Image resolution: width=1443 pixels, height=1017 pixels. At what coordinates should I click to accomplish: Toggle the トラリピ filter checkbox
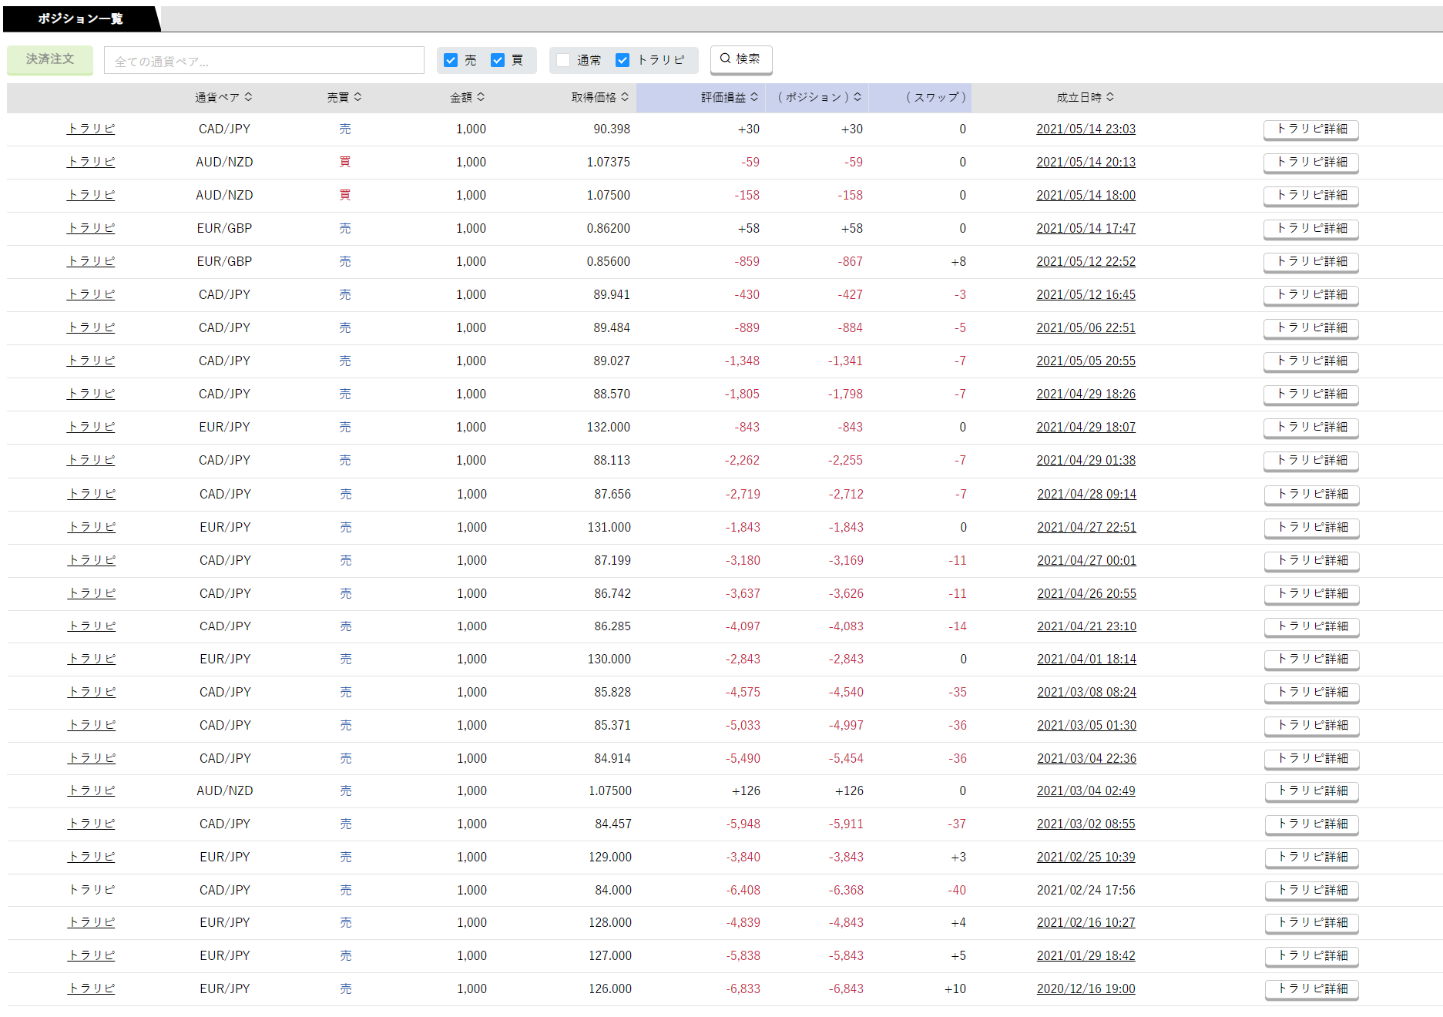coord(623,60)
